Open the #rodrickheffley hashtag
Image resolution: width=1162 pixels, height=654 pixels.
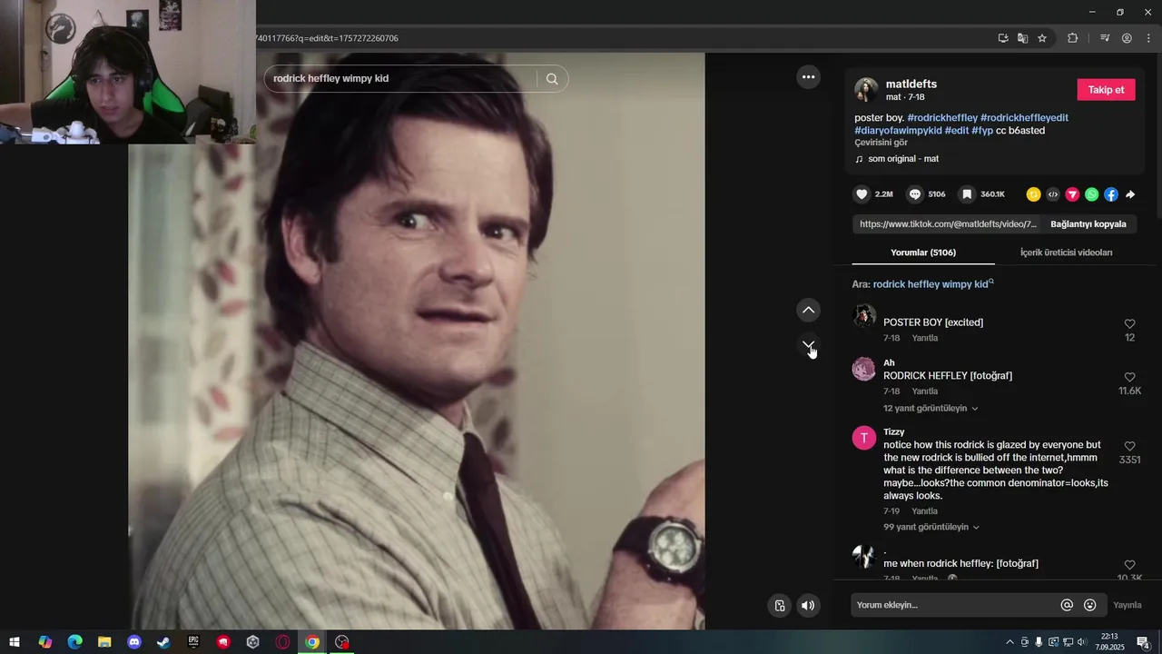tap(942, 118)
